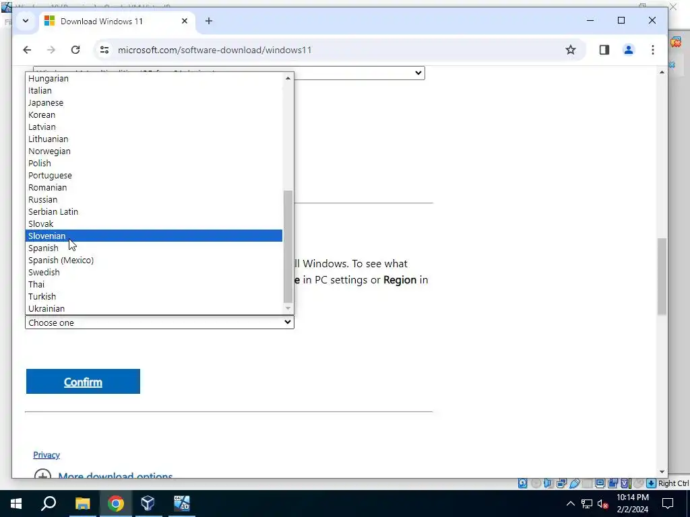Click the language list scroll-up arrow
Viewport: 690px width, 517px height.
click(288, 78)
